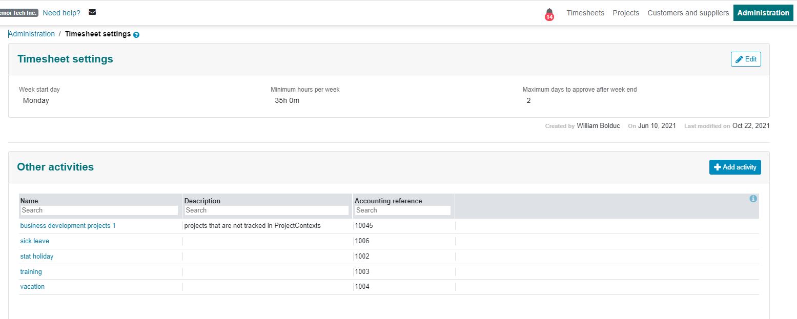This screenshot has width=797, height=319.
Task: Click the last modified date Oct 22, 2021
Action: (751, 126)
